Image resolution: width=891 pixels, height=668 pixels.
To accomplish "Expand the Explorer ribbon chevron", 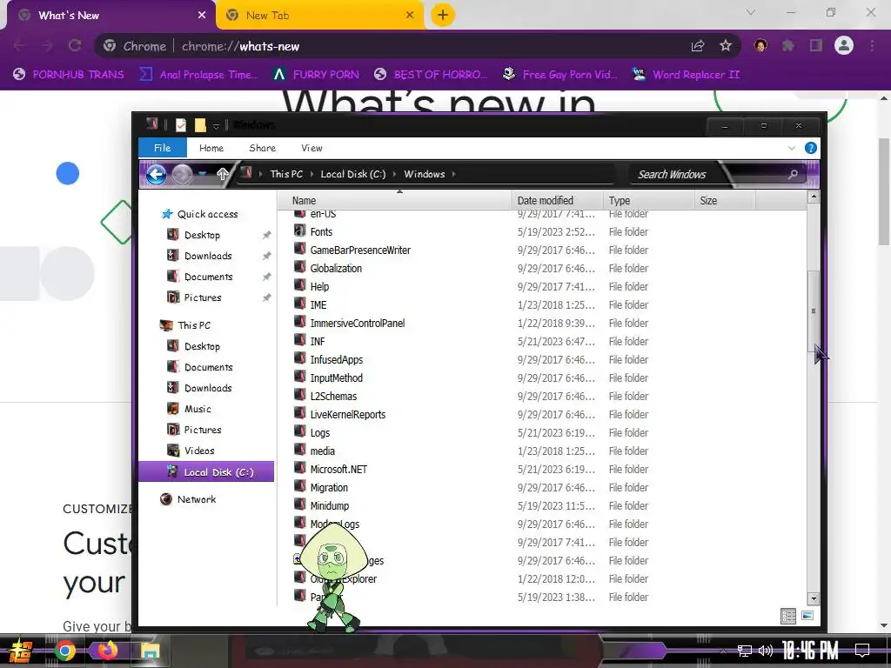I will [792, 148].
